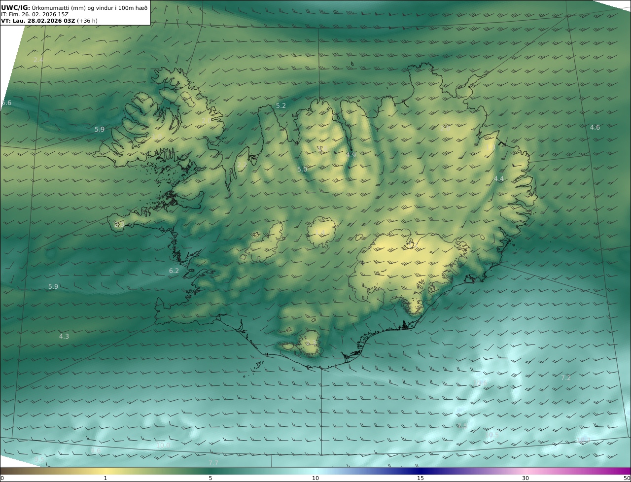Screen dimensions: 631x482
Task: Click the "(+36 h)" forecast lead time
Action: click(87, 21)
